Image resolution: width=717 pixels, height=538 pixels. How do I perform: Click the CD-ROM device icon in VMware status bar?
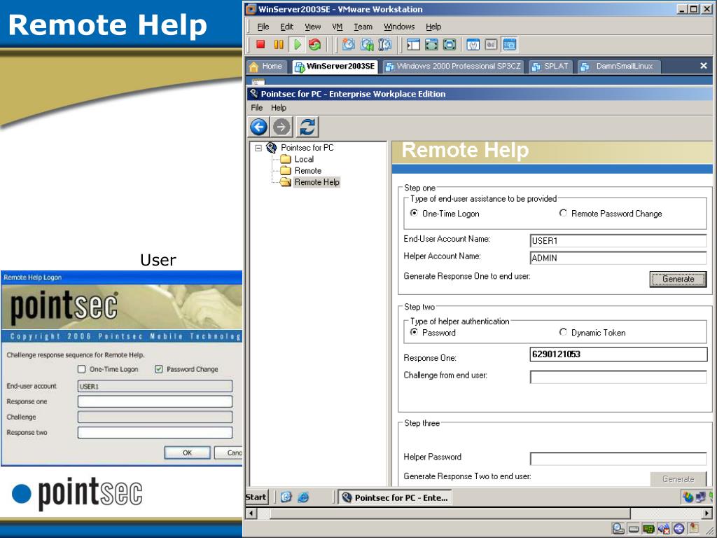coord(618,528)
